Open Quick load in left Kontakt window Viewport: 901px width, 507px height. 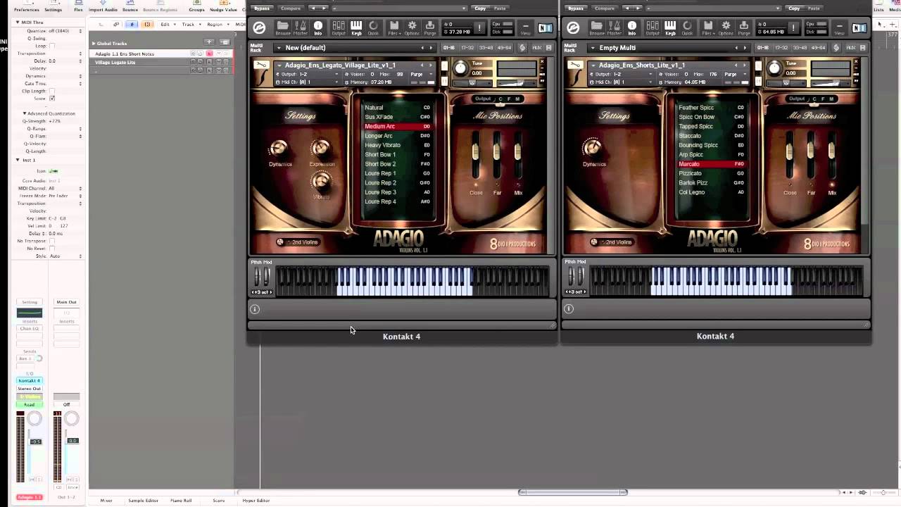[x=373, y=27]
